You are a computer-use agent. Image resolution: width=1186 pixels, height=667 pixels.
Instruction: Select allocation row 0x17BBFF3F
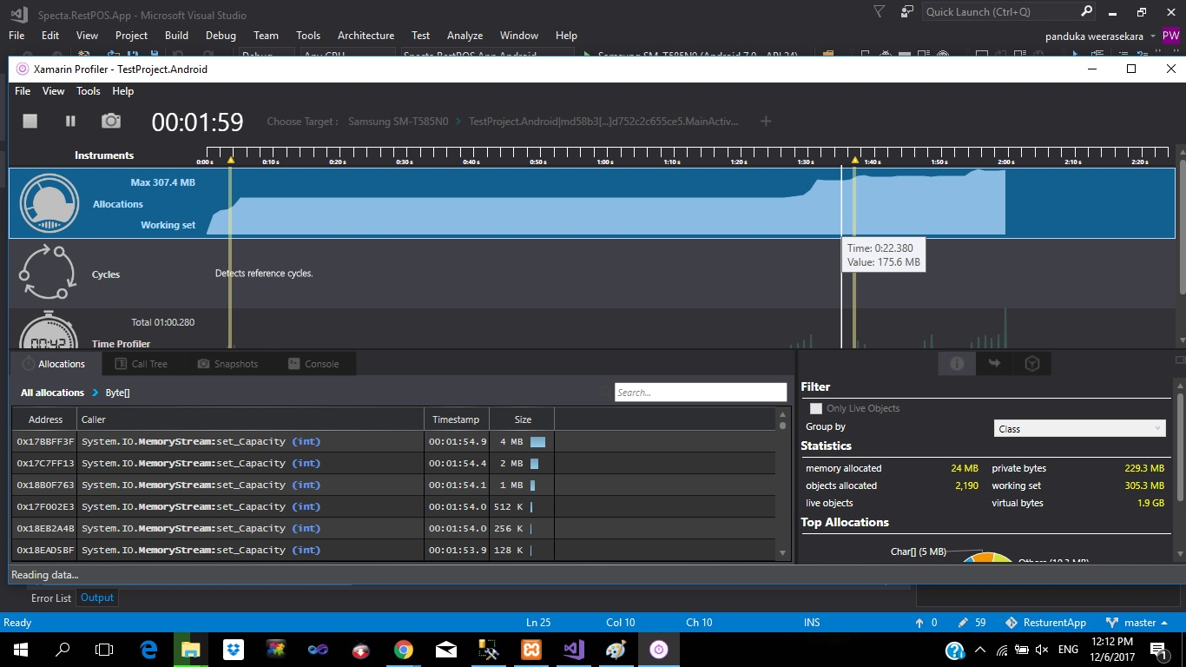click(394, 441)
